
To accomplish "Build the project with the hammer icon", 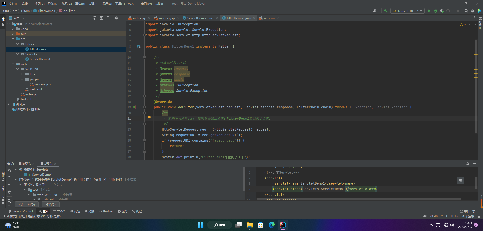I will click(x=385, y=11).
